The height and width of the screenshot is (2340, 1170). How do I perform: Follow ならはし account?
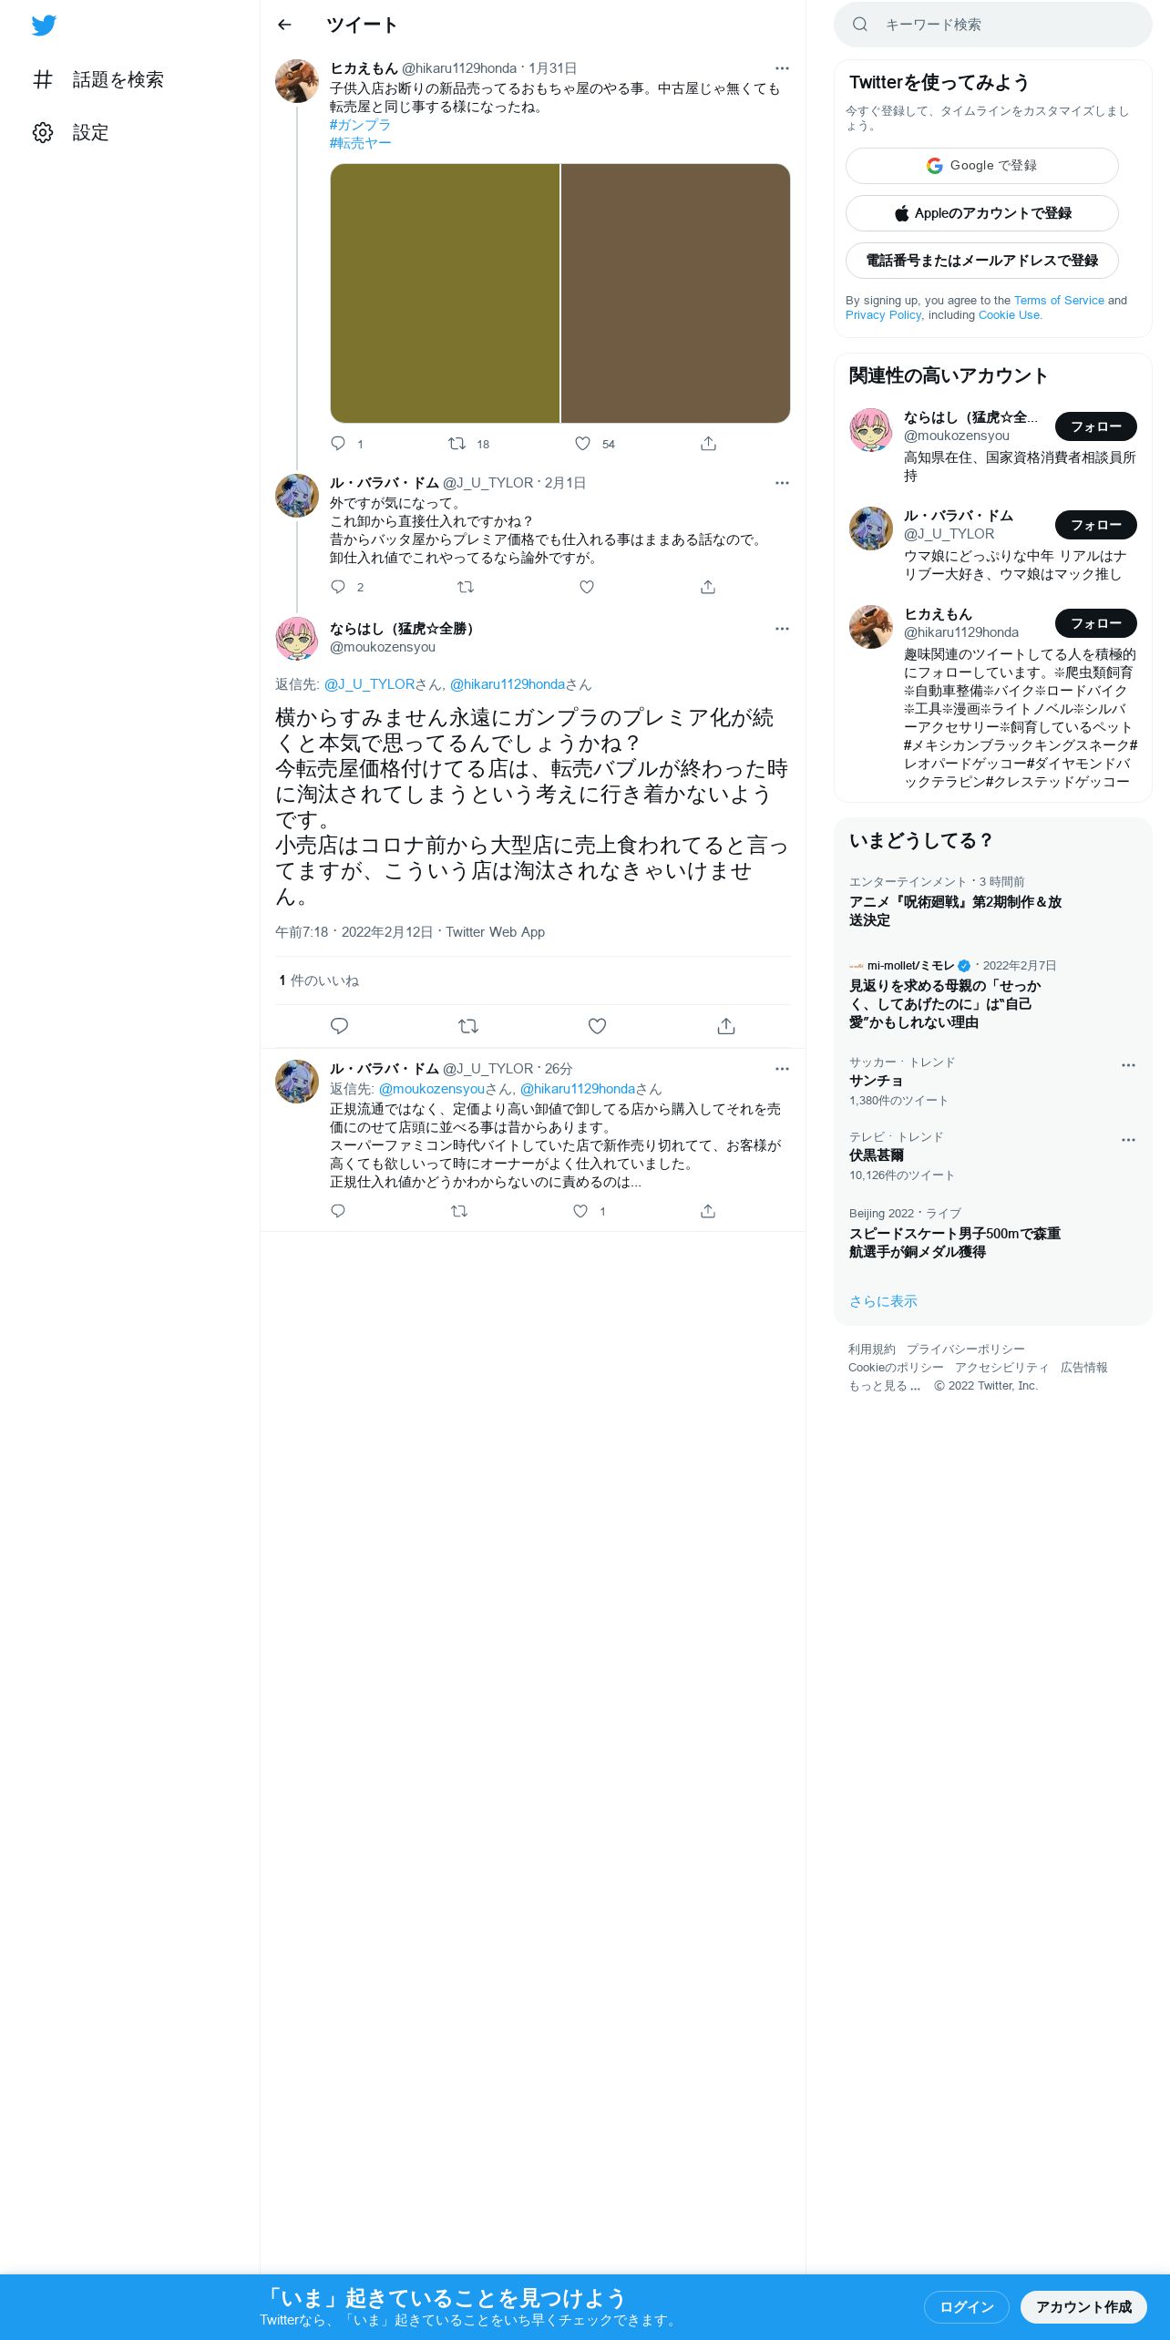click(x=1096, y=426)
